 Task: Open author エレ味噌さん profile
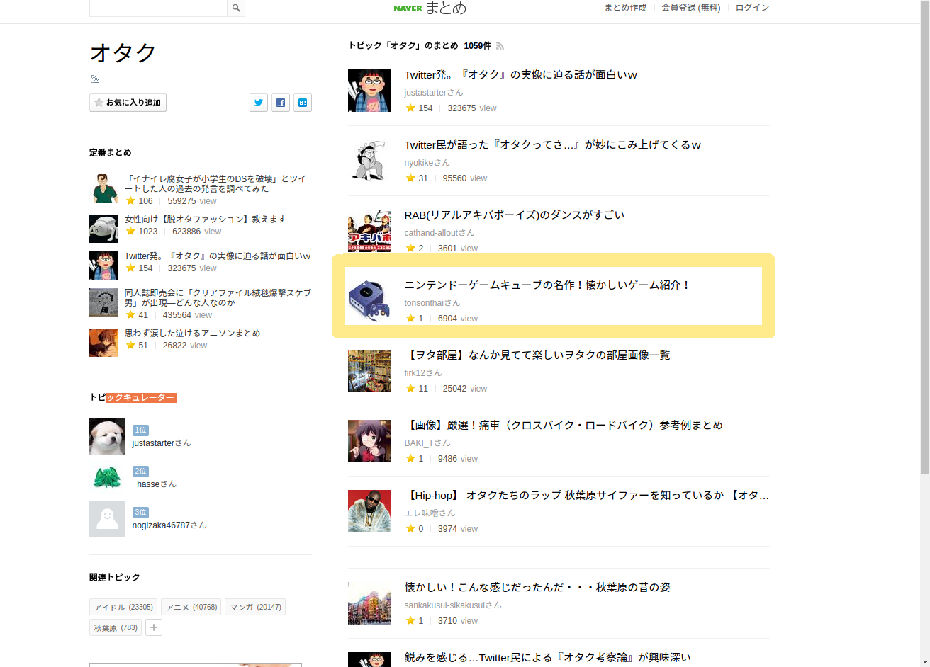(430, 513)
